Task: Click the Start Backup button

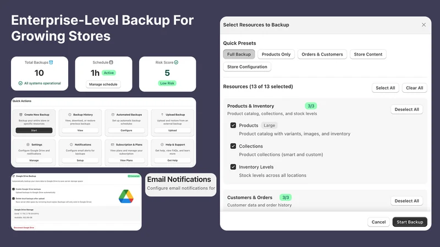Action: pos(410,222)
